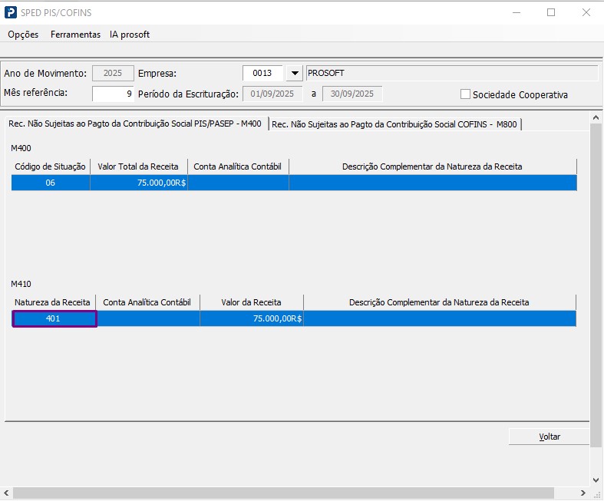Click the horizontal scrollbar left arrow
The image size is (604, 501).
click(7, 491)
